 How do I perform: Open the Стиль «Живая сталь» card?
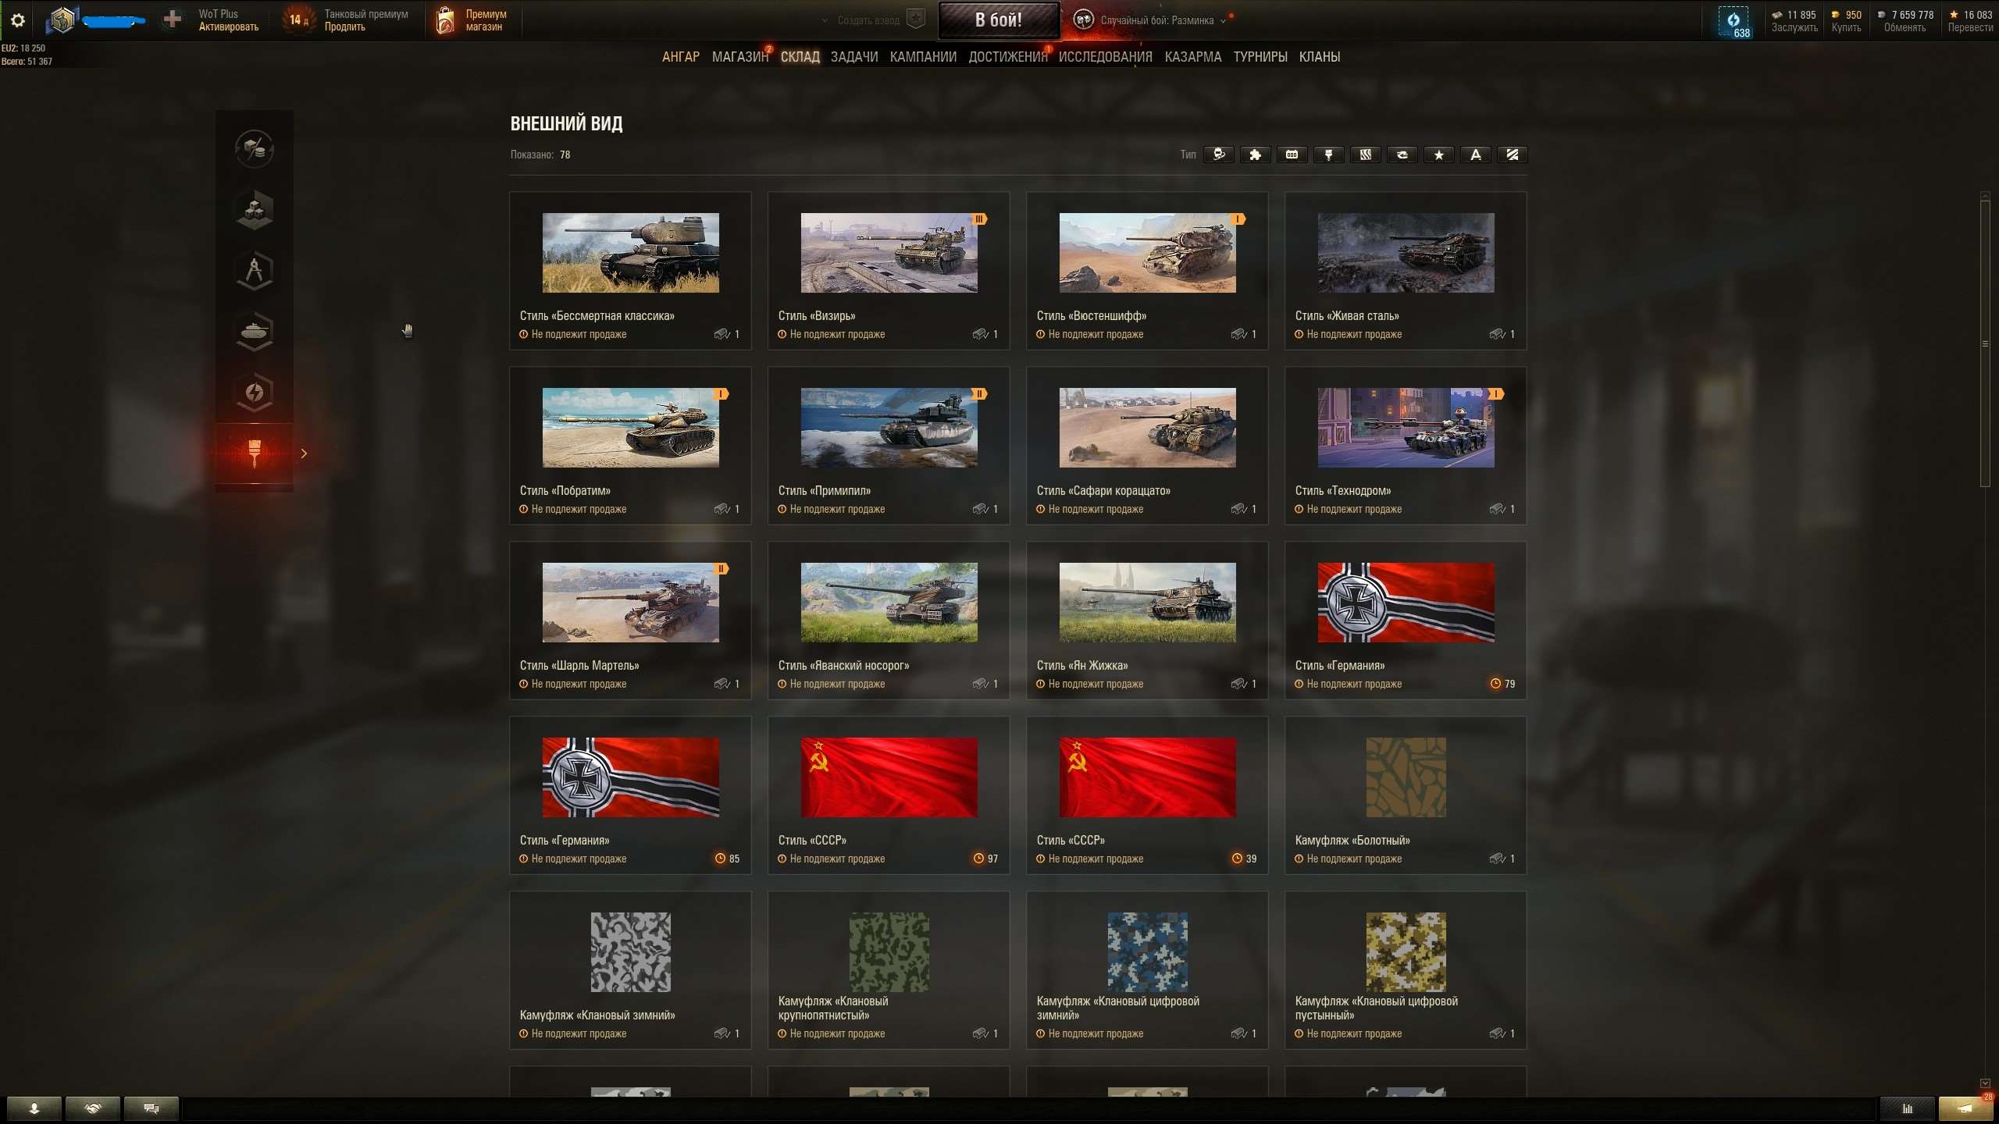click(x=1406, y=271)
